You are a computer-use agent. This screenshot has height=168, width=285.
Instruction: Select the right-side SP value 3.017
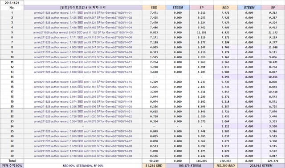pyautogui.click(x=273, y=156)
